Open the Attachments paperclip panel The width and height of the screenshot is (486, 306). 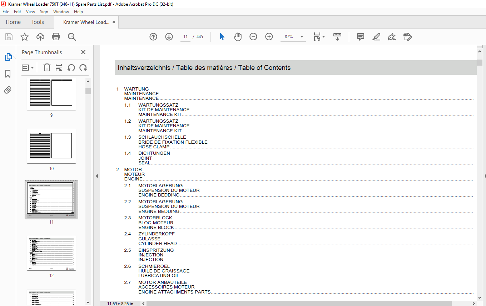click(8, 90)
